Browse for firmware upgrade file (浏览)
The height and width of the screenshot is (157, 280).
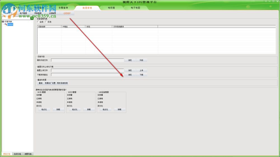[130, 60]
